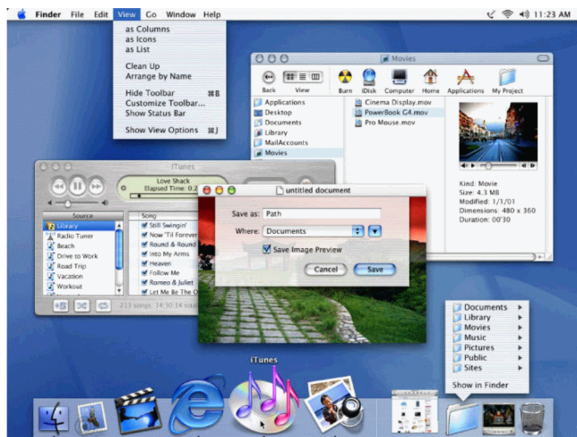
Task: Click the iTunes icon in the Dock
Action: 263,401
